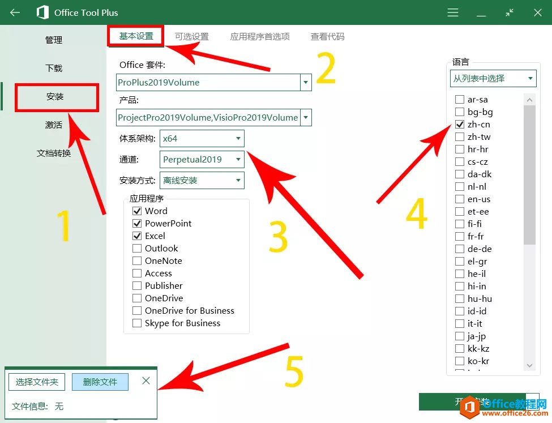Check the fi-fi language
This screenshot has width=552, height=423.
459,224
